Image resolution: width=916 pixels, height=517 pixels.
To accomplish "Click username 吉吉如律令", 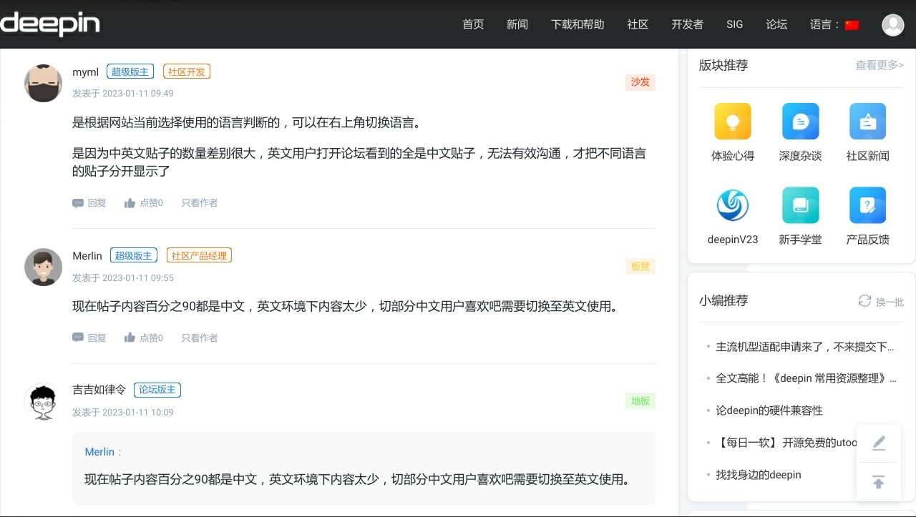I will 99,390.
